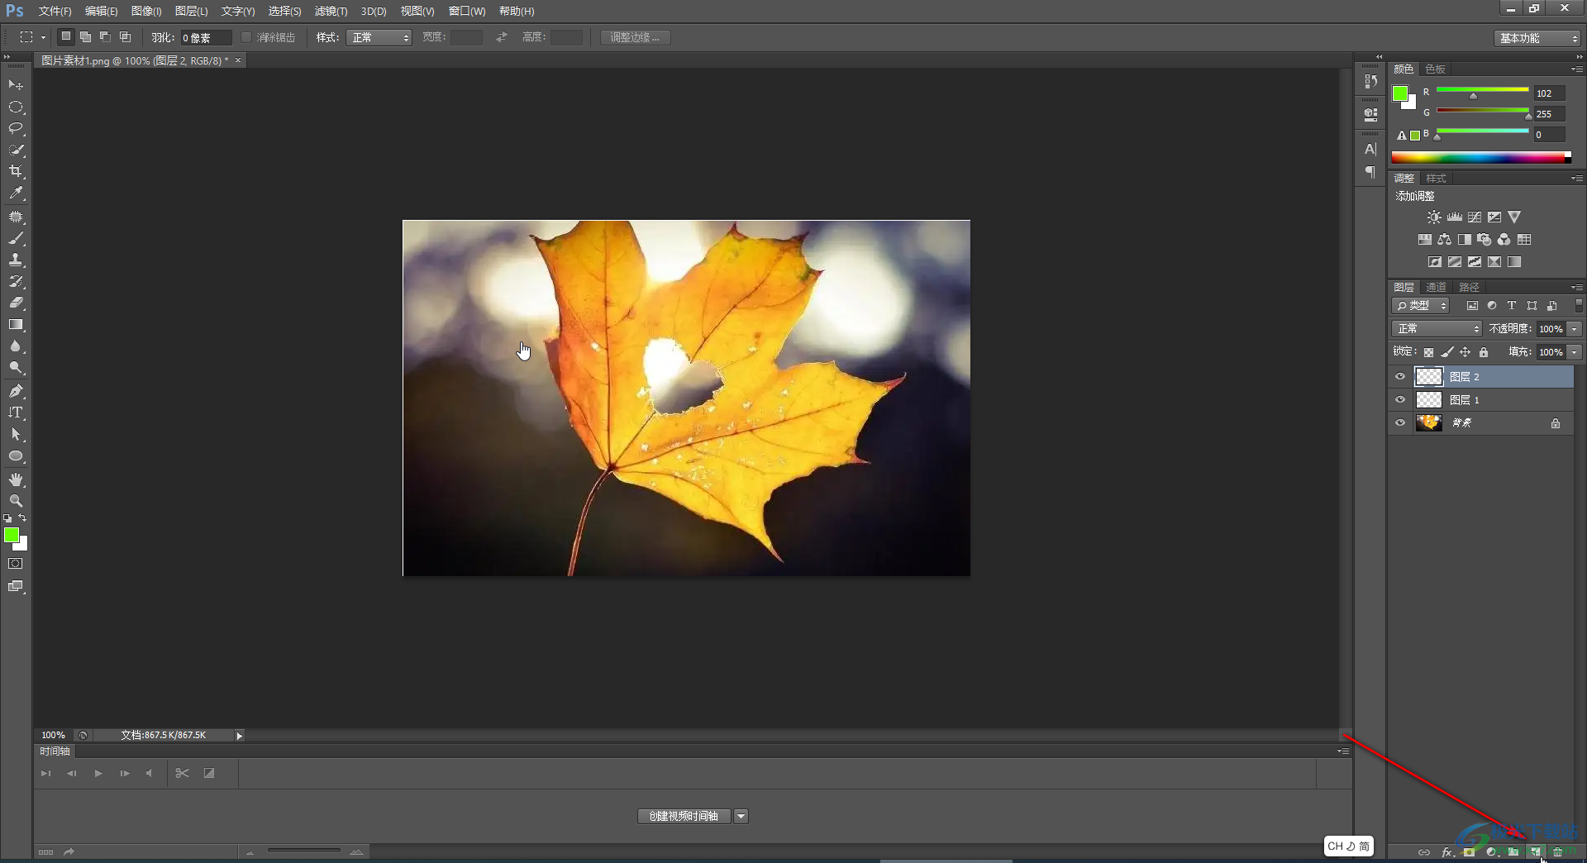1587x863 pixels.
Task: Open the layer blend mode 正常 dropdown
Action: pos(1437,329)
